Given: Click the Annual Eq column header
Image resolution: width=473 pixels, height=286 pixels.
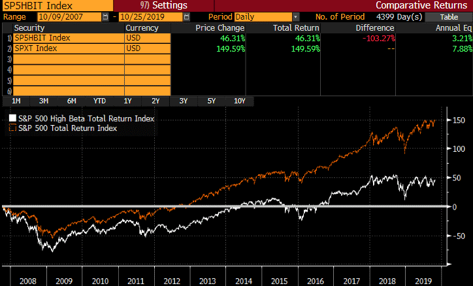Looking at the screenshot, I should pos(453,27).
